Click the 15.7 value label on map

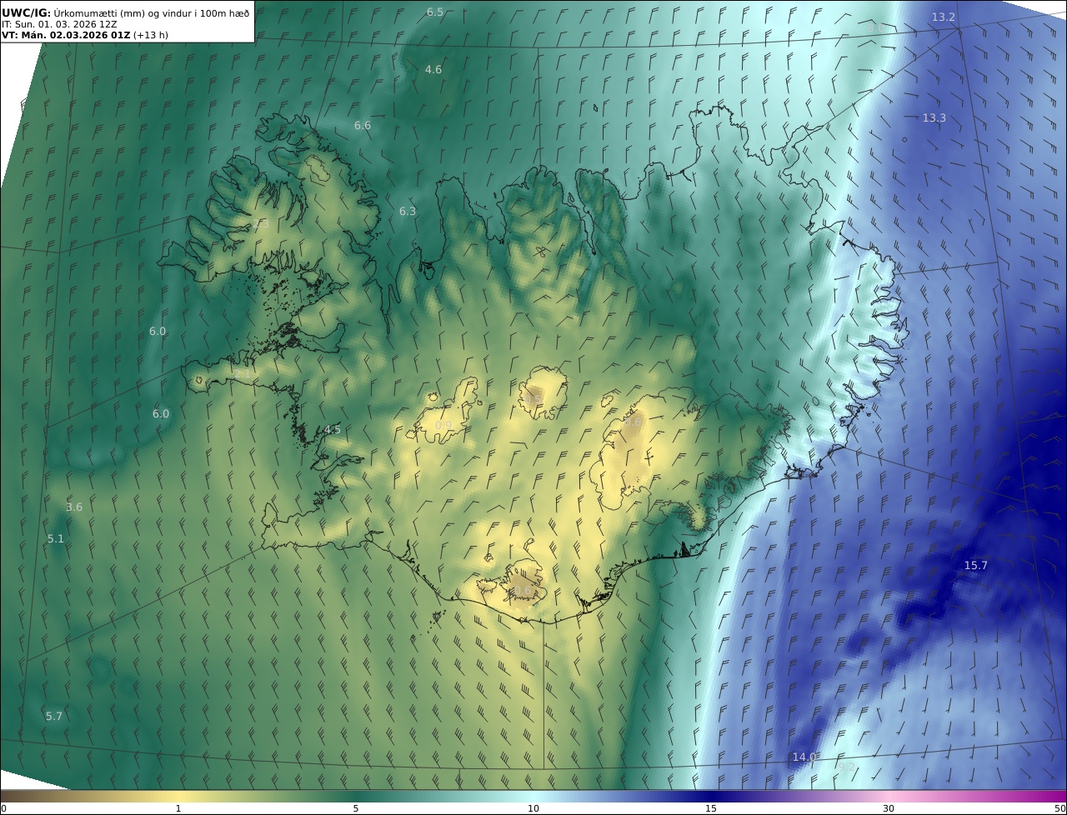coord(975,565)
